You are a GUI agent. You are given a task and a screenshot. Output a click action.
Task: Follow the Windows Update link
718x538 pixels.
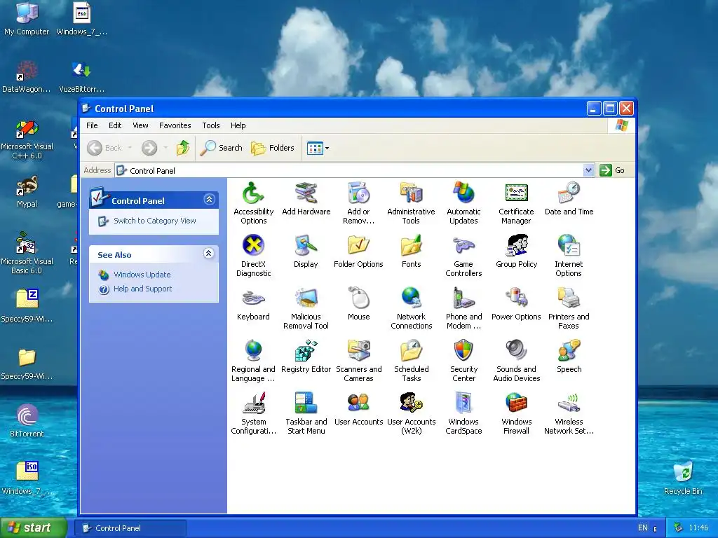[x=142, y=275]
